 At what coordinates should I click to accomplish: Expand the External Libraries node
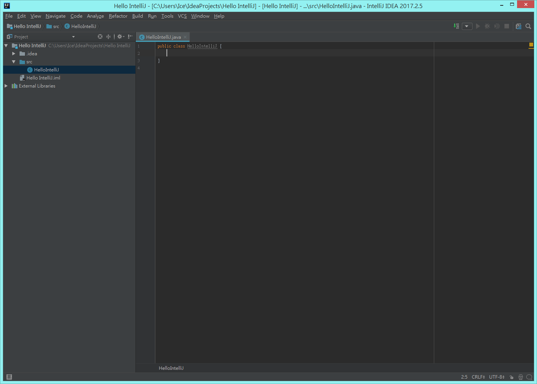click(6, 86)
